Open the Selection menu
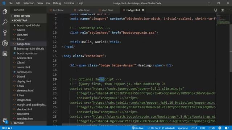 pos(29,3)
